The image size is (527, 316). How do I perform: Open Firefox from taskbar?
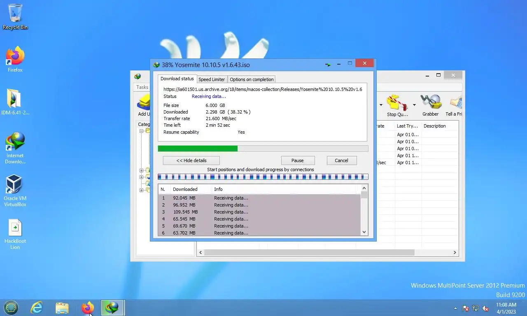click(x=88, y=308)
